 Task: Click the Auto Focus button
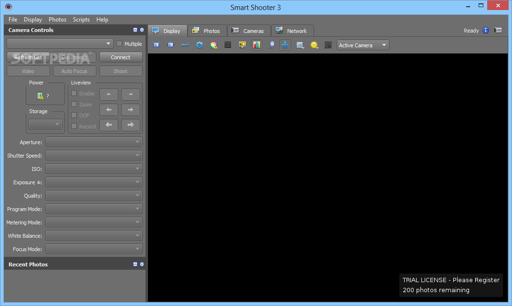[x=74, y=71]
